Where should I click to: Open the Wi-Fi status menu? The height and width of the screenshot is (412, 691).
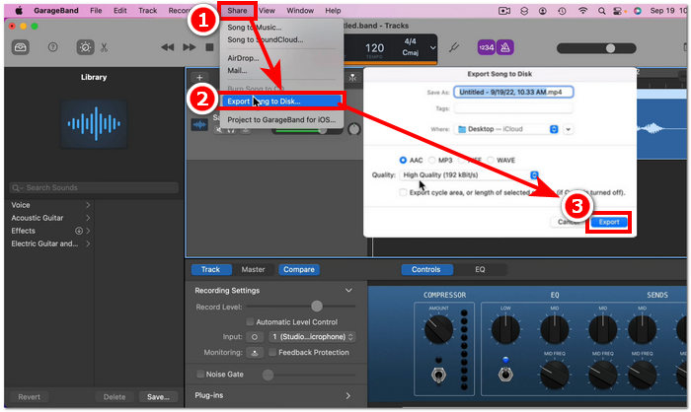click(582, 11)
